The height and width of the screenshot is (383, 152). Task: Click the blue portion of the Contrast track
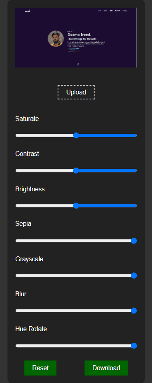pyautogui.click(x=108, y=170)
